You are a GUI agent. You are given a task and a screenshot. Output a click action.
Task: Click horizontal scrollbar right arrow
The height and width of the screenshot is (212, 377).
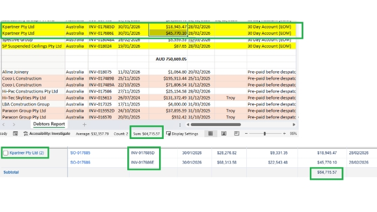[294, 124]
